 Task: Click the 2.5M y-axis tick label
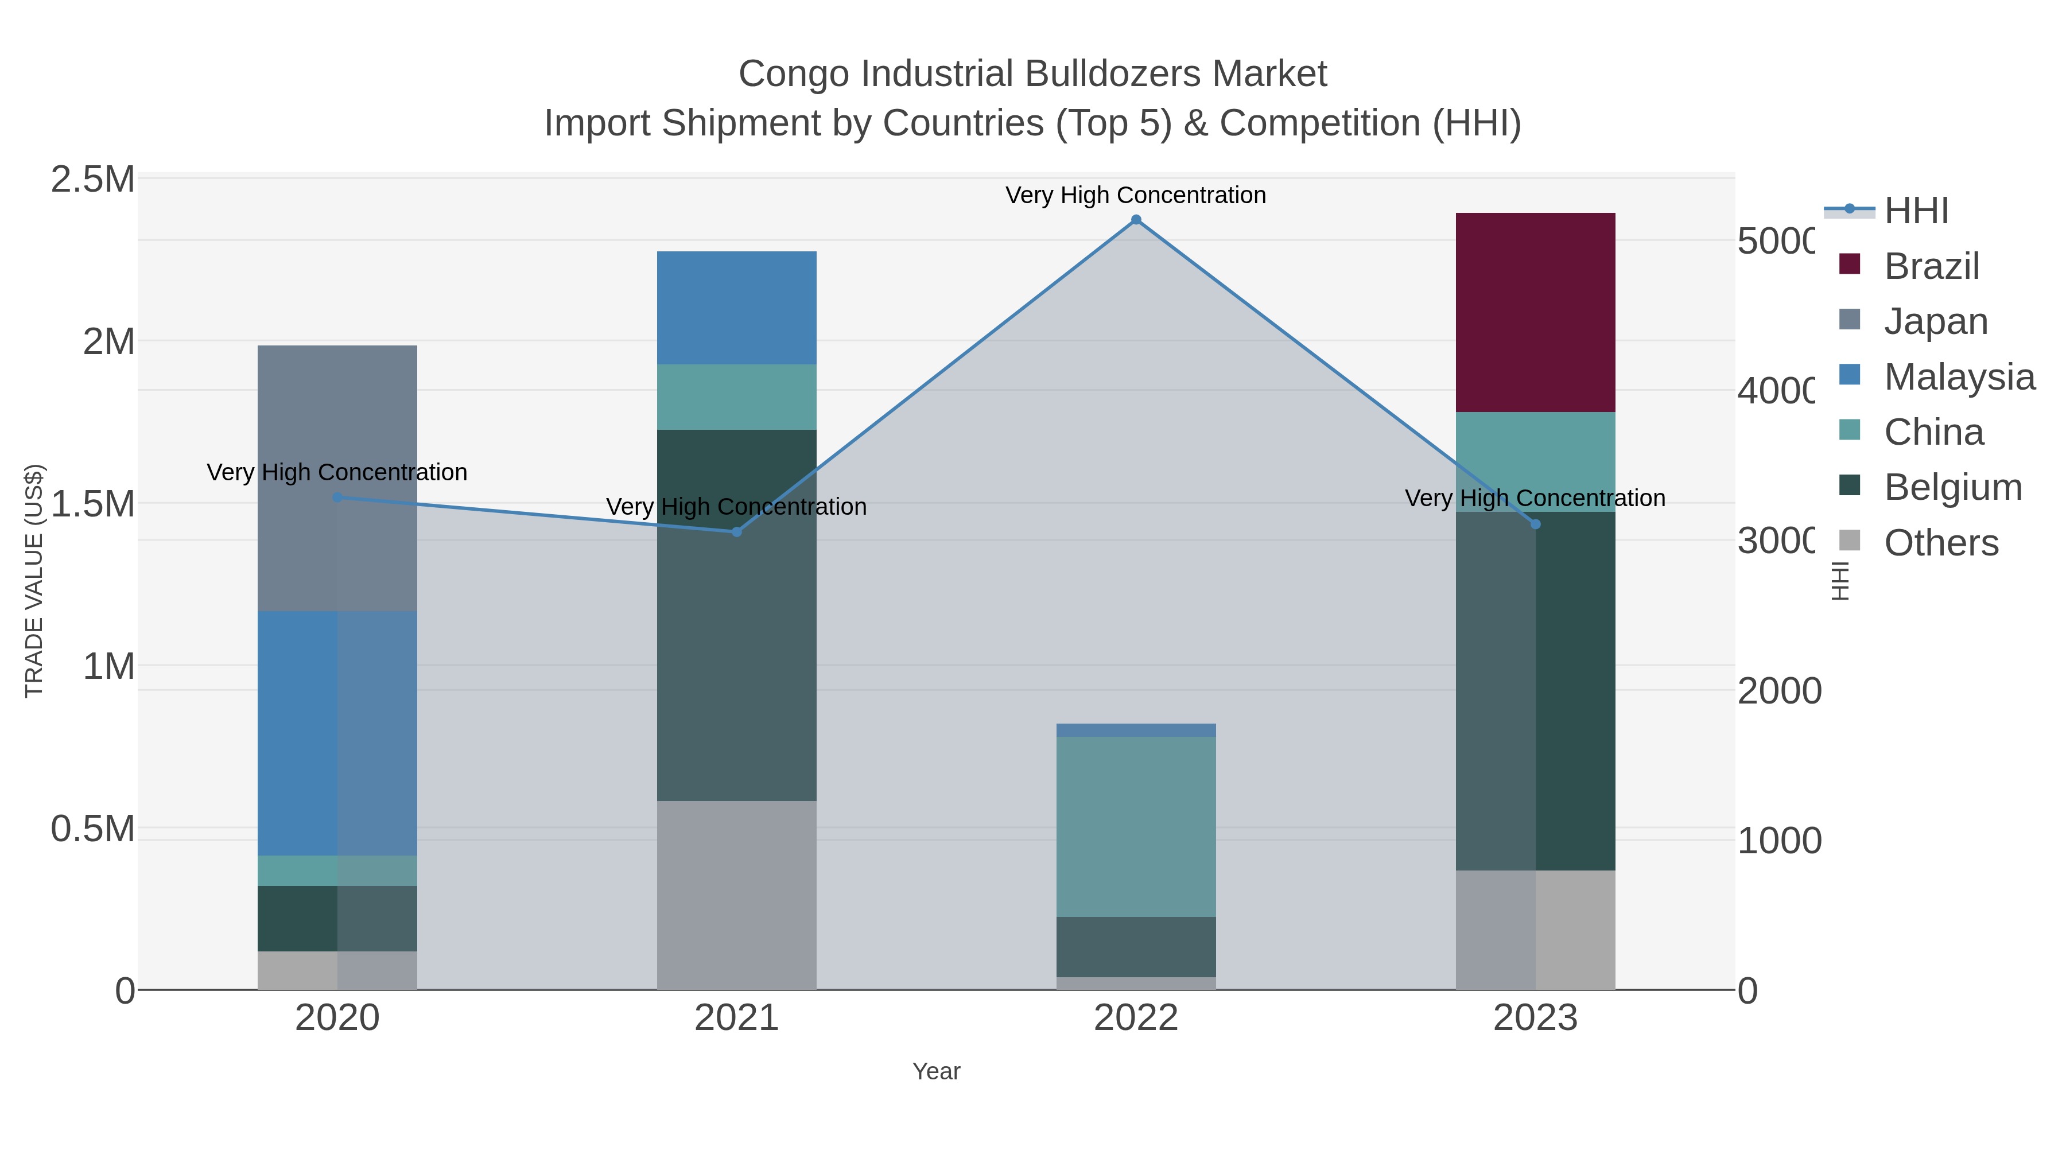[93, 180]
